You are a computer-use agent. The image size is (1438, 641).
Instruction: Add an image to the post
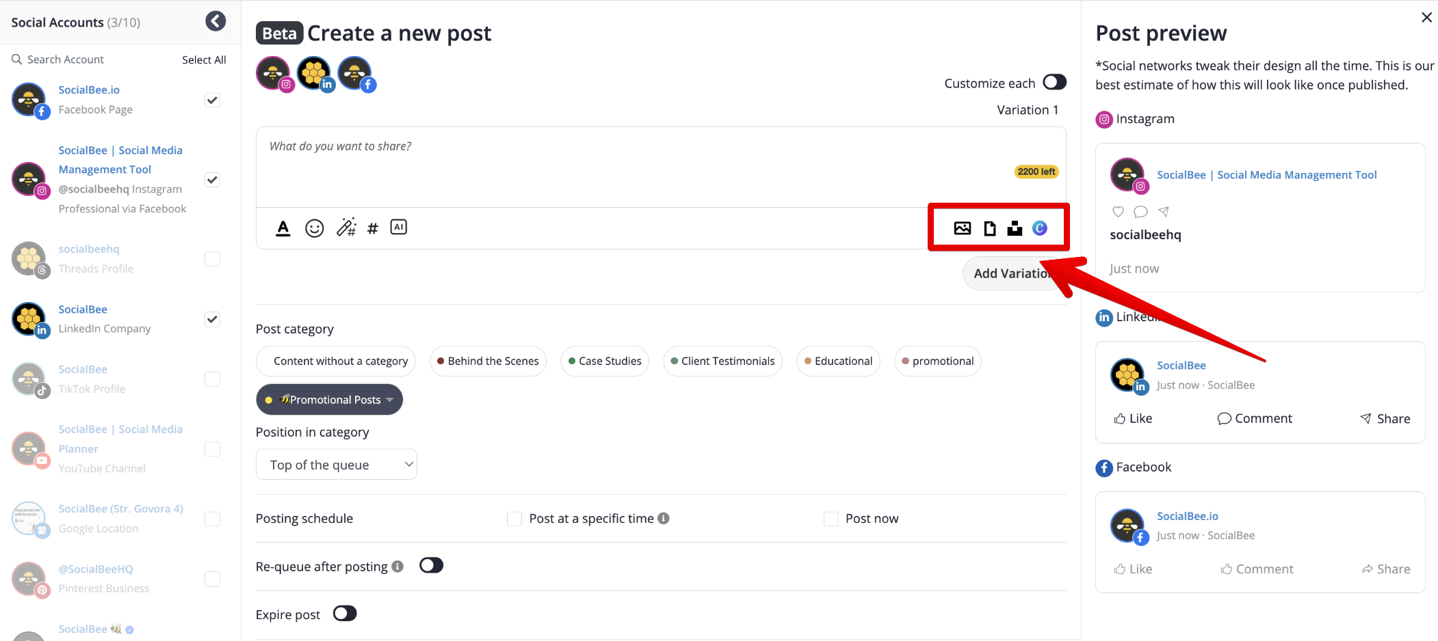(963, 228)
